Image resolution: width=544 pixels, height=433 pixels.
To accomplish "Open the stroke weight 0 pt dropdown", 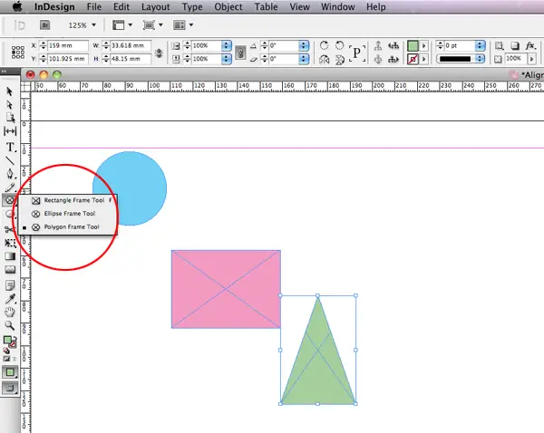I will coord(480,46).
